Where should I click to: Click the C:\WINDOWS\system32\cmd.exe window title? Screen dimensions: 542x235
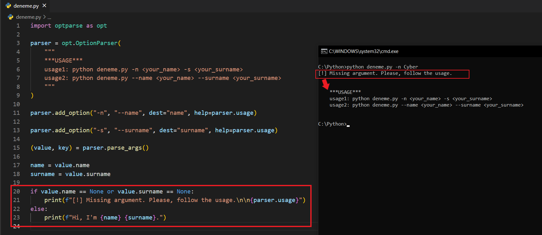coord(364,51)
